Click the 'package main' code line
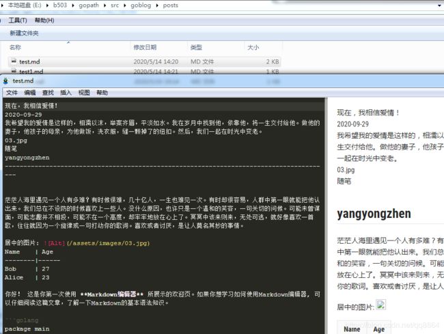 (27, 329)
